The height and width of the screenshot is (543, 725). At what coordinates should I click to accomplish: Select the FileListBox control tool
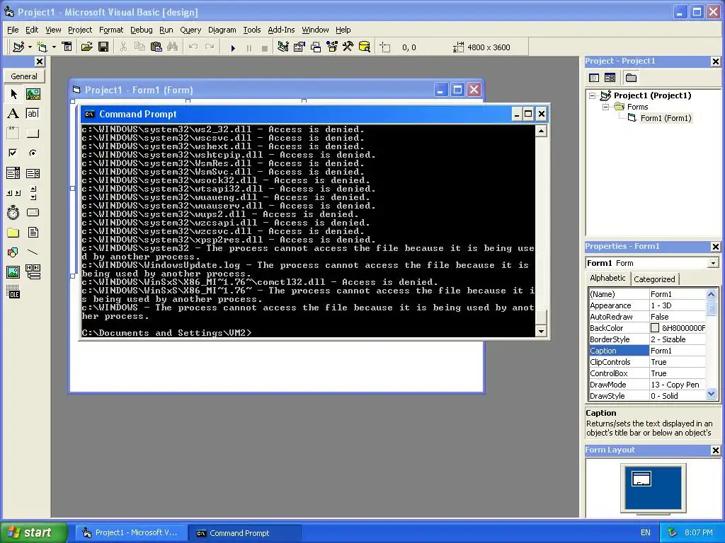click(33, 232)
